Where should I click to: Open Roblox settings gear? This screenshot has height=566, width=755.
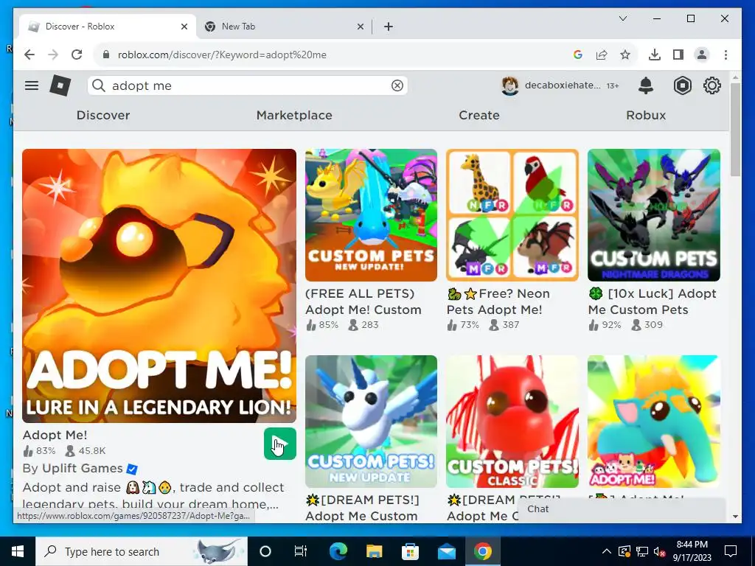[711, 85]
